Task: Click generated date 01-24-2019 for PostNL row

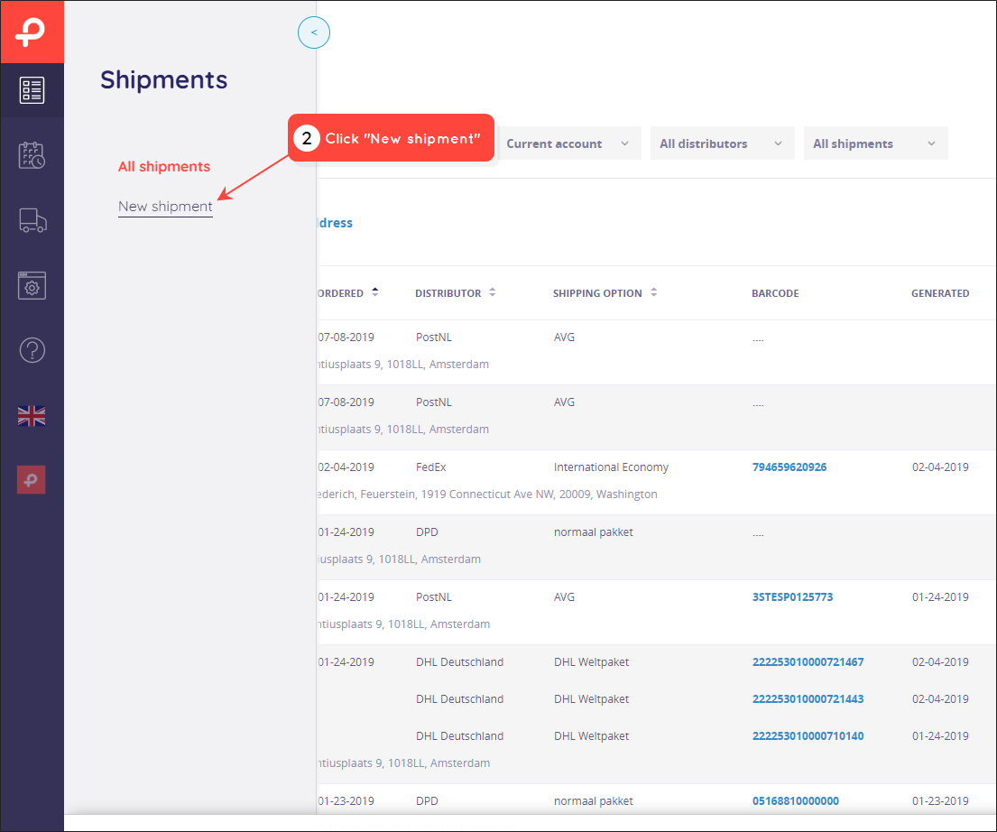Action: tap(940, 596)
